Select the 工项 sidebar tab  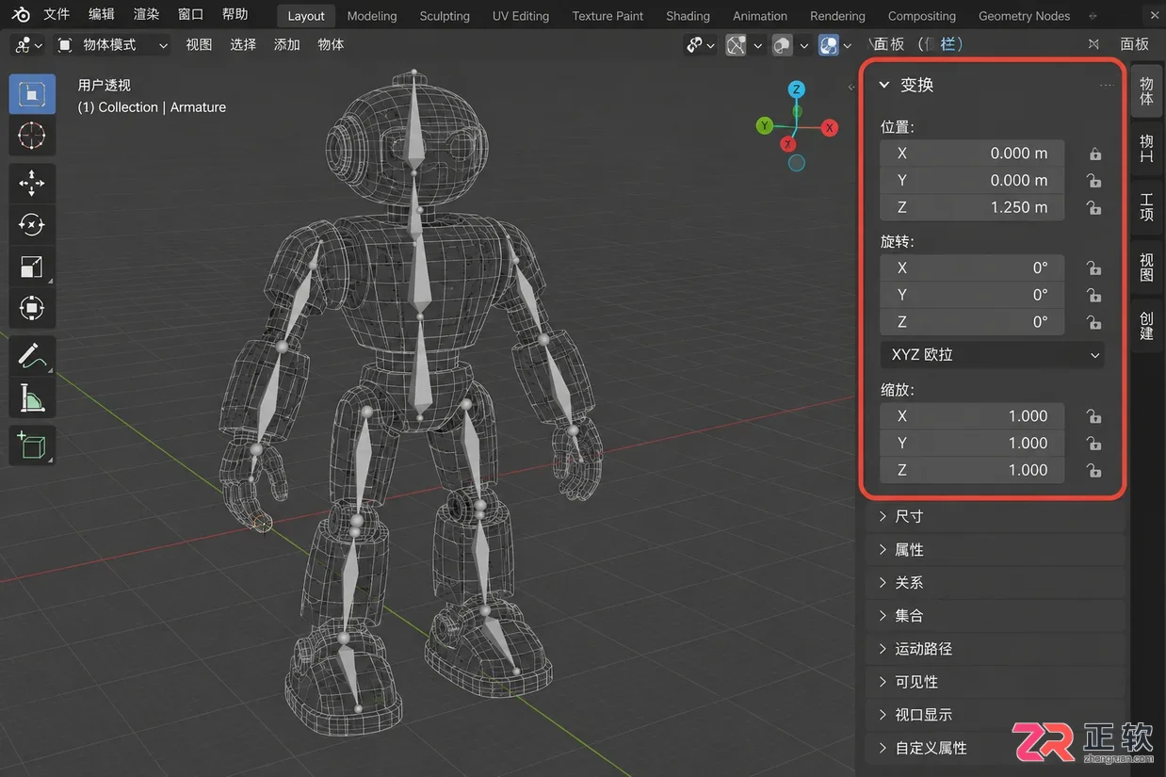pyautogui.click(x=1146, y=207)
